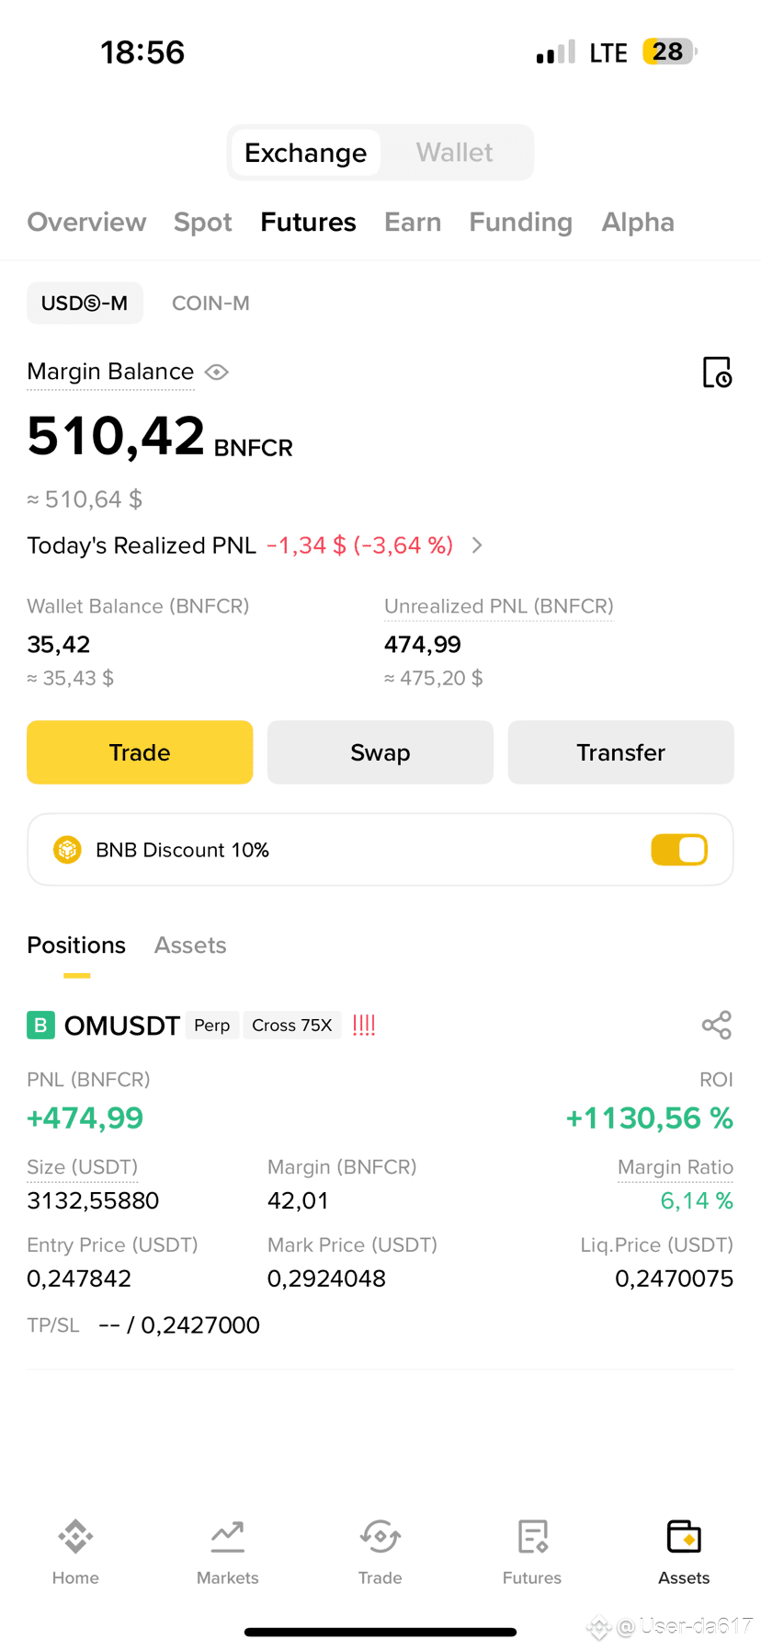This screenshot has height=1651, width=761.
Task: Disable the BNB Discount 10% switch
Action: [679, 850]
